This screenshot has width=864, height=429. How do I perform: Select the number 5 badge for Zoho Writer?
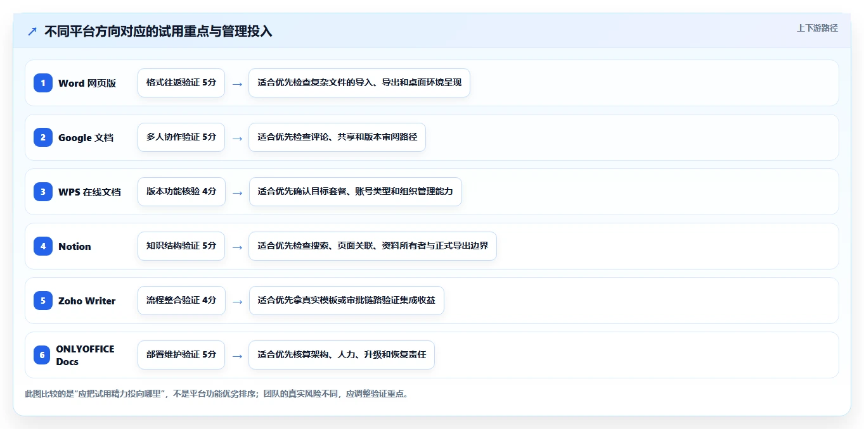[x=43, y=301]
